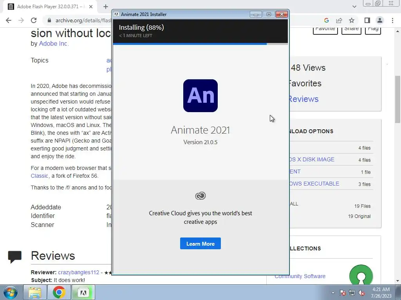This screenshot has height=300, width=401.
Task: Show hidden system tray icons arrow
Action: point(333,293)
